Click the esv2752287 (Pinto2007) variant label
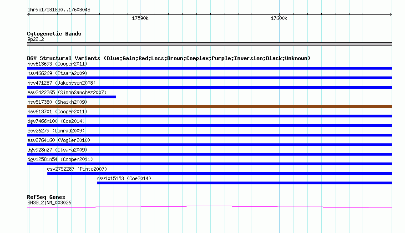Image resolution: width=405 pixels, height=233 pixels. [x=77, y=169]
